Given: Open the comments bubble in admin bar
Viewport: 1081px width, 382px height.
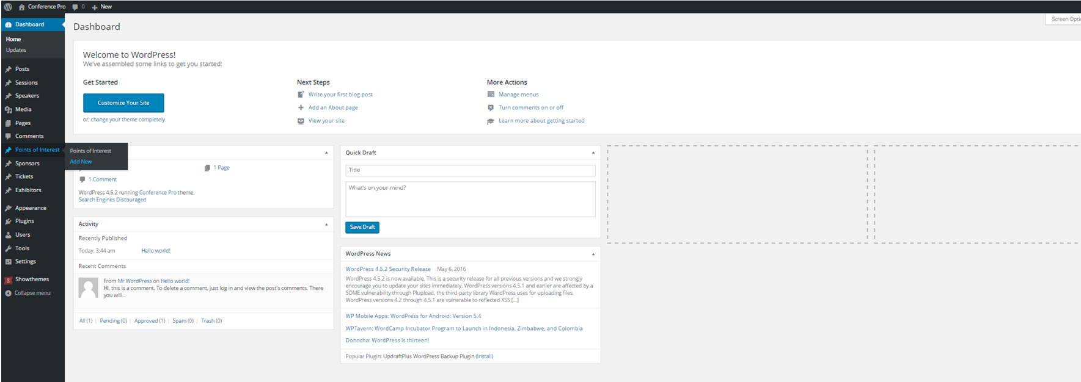Looking at the screenshot, I should [75, 7].
